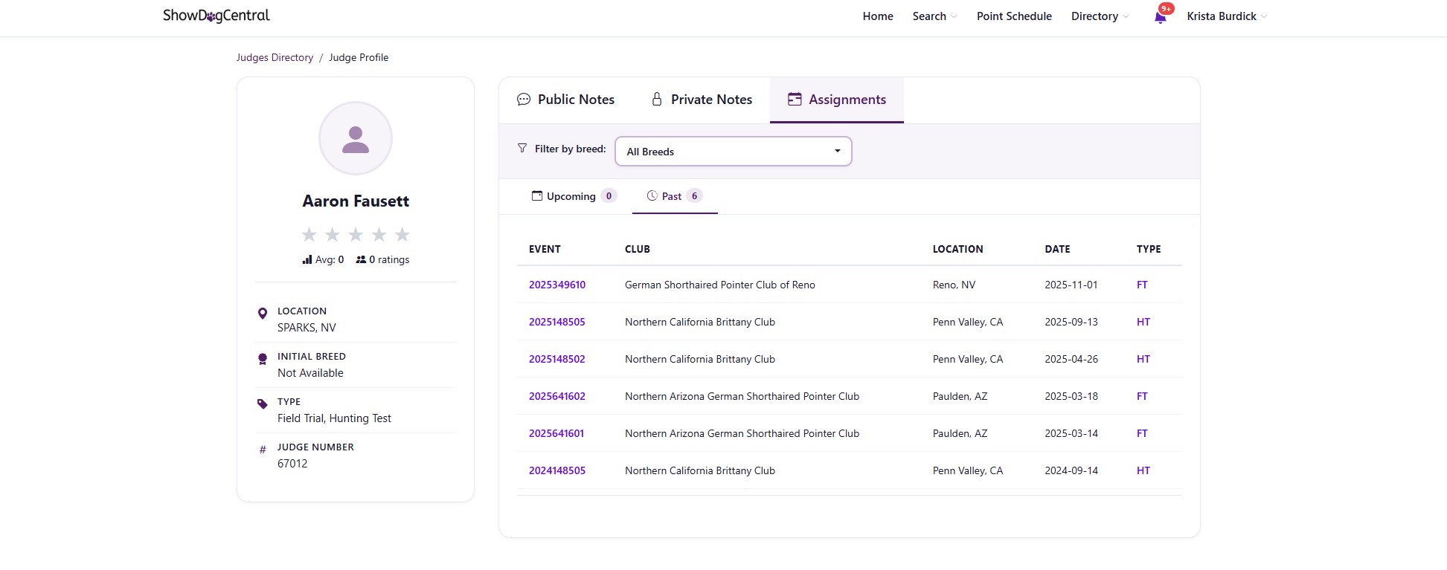Image resolution: width=1447 pixels, height=570 pixels.
Task: Click HT type link for event 2024148505
Action: pos(1143,470)
